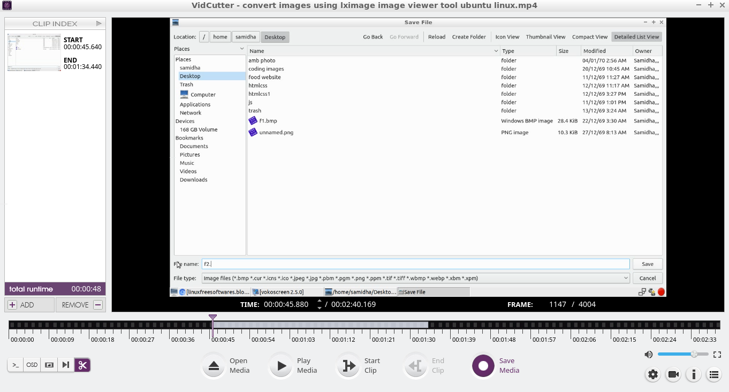Viewport: 729px width, 392px height.
Task: Click the total runtime 00:00:48 bar
Action: pos(55,289)
